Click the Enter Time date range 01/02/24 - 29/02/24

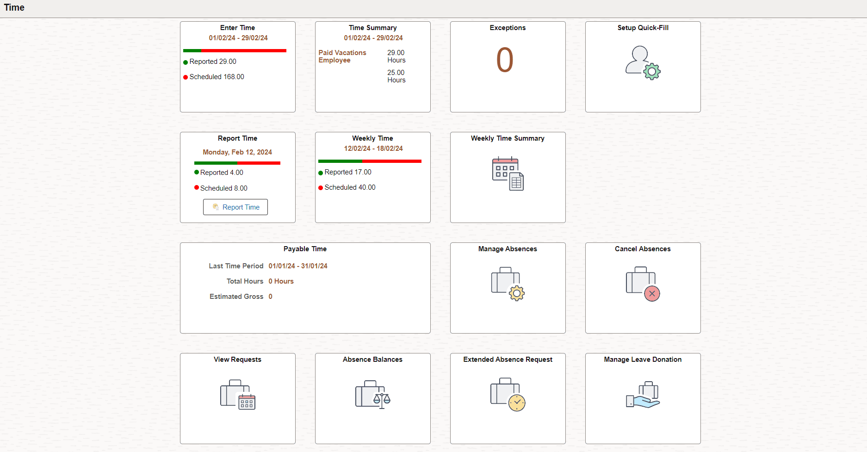click(x=238, y=38)
